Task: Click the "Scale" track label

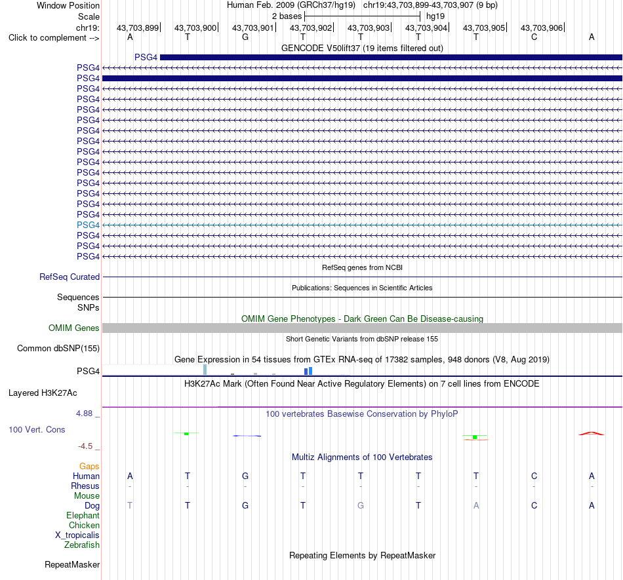Action: coord(89,16)
